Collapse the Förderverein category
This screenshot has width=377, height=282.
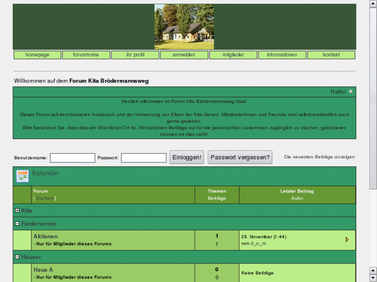(18, 224)
